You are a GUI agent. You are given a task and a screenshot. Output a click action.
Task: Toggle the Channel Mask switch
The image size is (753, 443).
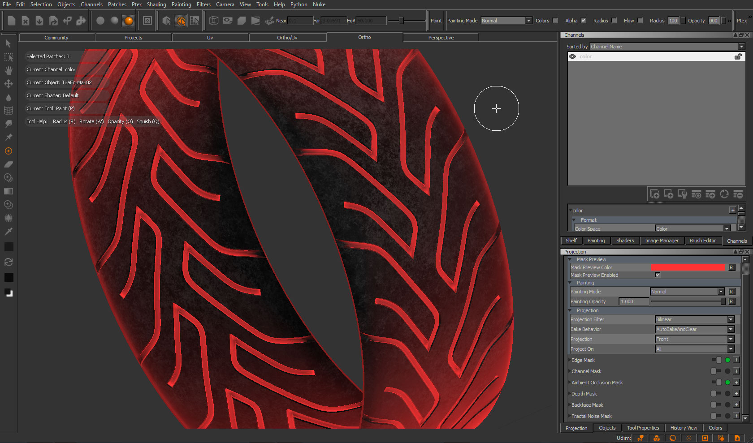point(716,371)
